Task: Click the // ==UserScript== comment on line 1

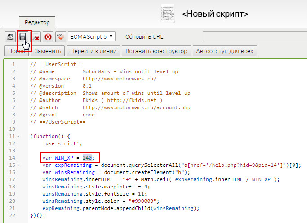Action: click(x=56, y=64)
